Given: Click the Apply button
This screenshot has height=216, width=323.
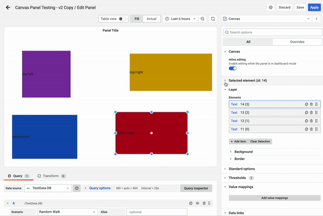Looking at the screenshot, I should pos(314,8).
